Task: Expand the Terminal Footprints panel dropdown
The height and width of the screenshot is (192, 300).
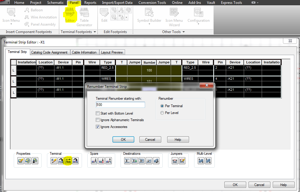Action: 95,32
